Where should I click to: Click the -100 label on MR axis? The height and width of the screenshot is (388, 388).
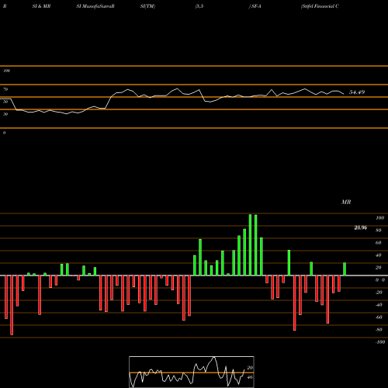point(380,342)
